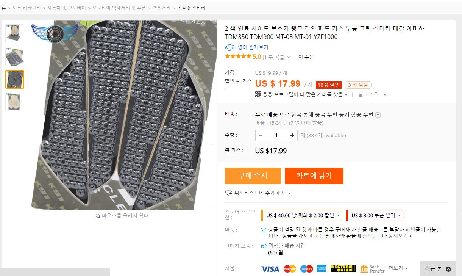Increase quantity with the plus button
This screenshot has width=462, height=276.
click(292, 135)
